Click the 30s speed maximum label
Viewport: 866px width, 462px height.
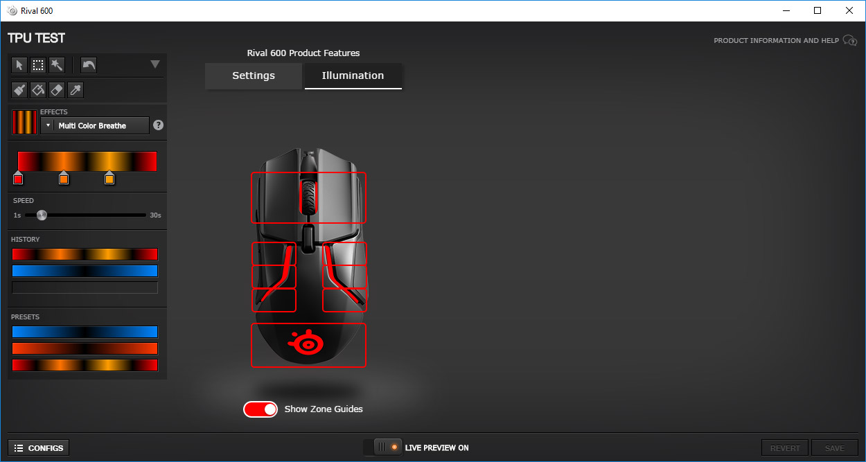pyautogui.click(x=155, y=215)
